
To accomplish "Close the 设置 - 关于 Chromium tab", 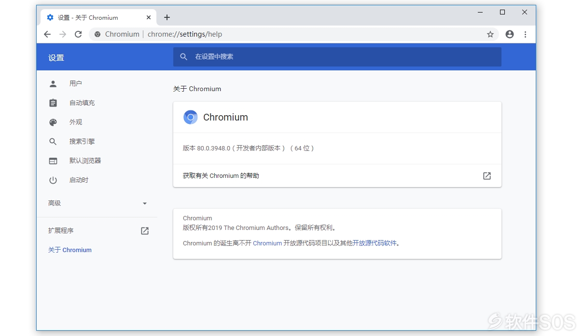I will click(x=149, y=17).
